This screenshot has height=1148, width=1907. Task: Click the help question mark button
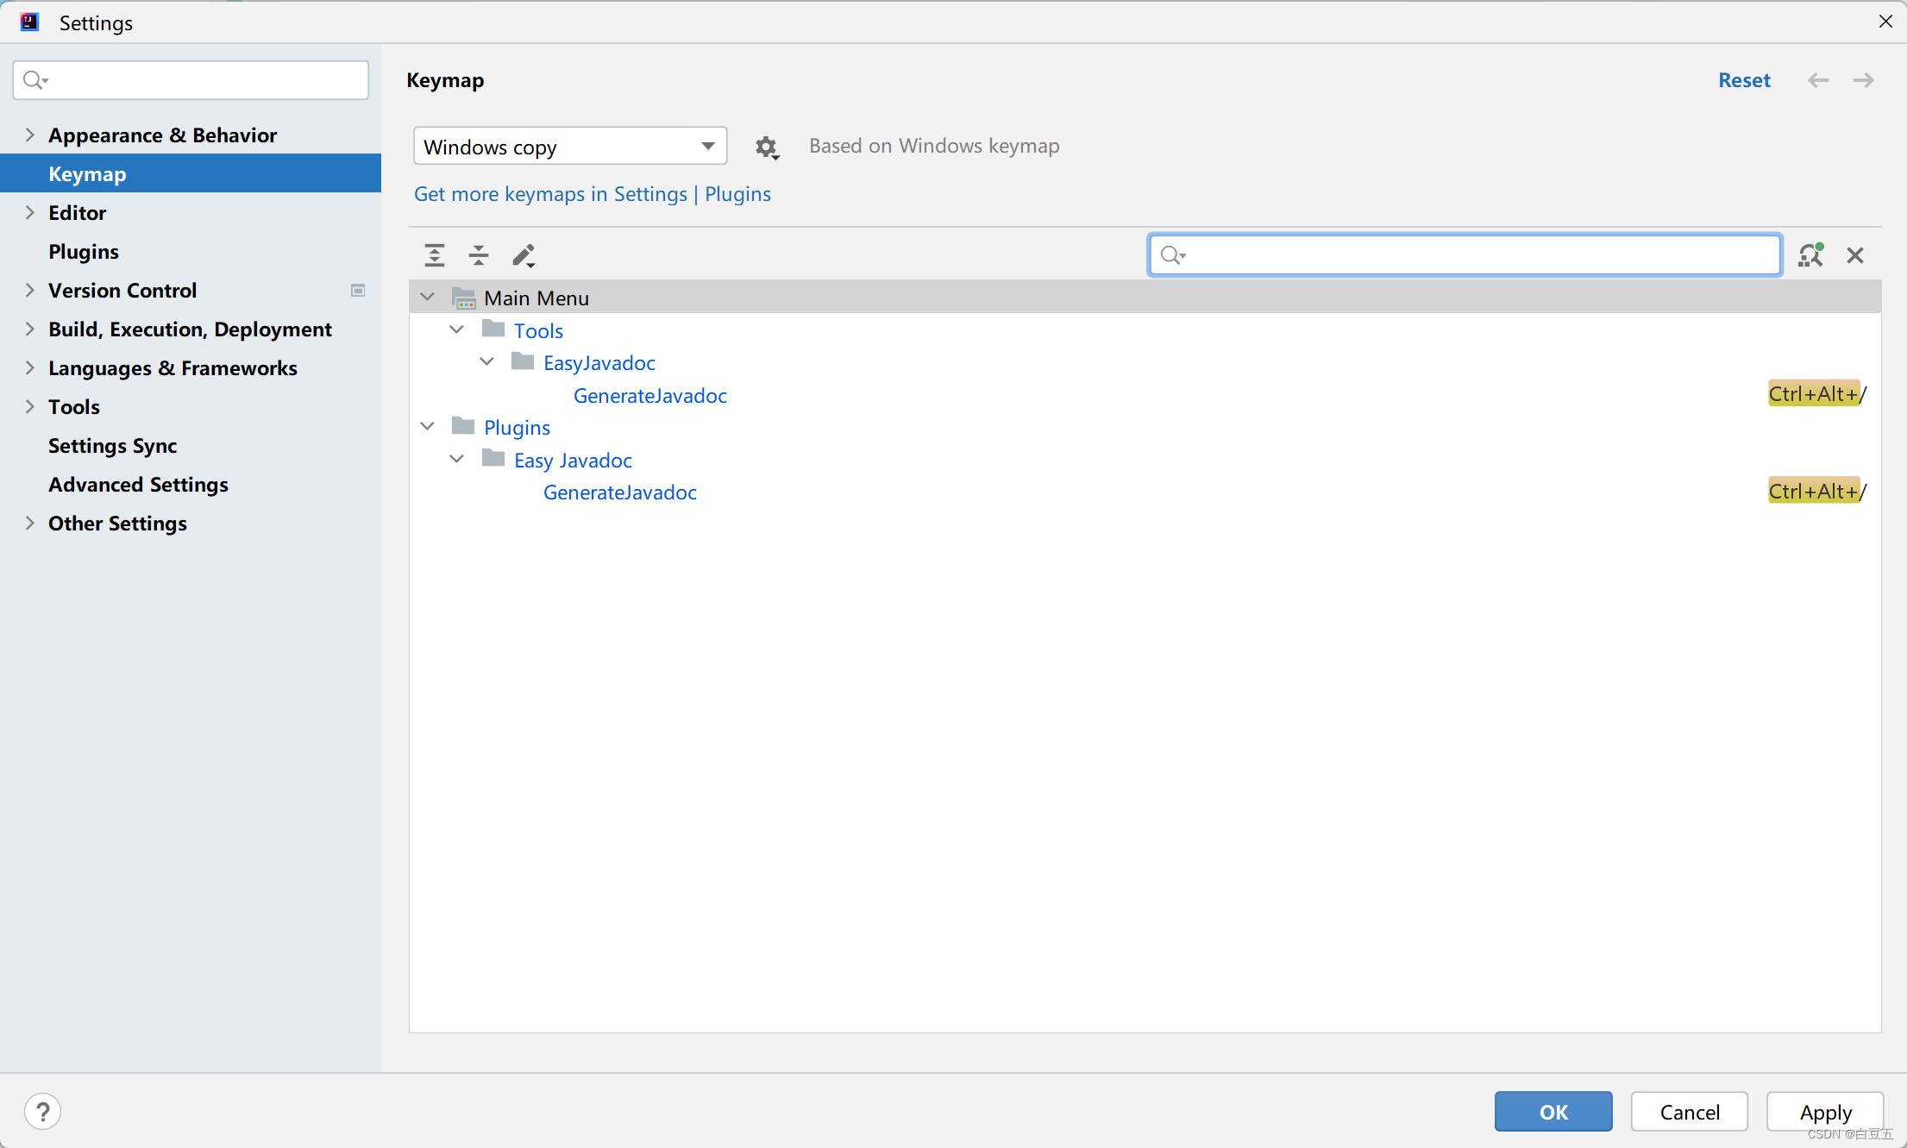click(x=42, y=1111)
